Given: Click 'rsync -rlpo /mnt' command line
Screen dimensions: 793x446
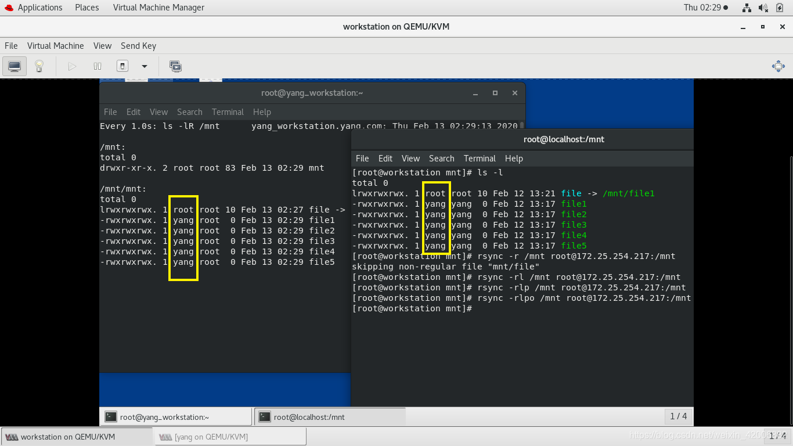Looking at the screenshot, I should click(x=521, y=298).
